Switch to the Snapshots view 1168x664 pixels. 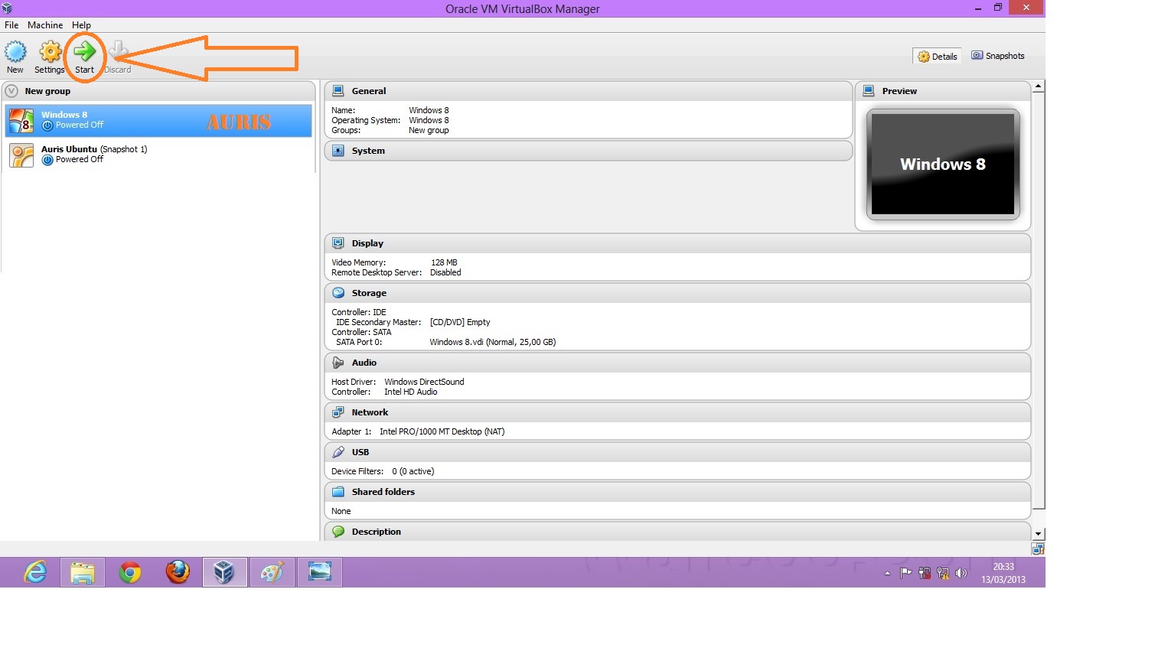998,56
